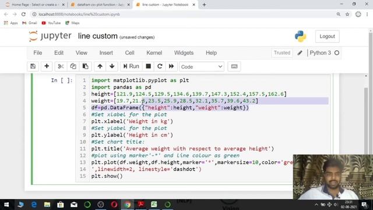Open Windows Start menu

6,205
